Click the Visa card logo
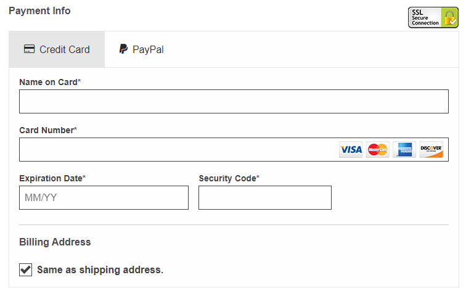The width and height of the screenshot is (466, 288). 351,150
